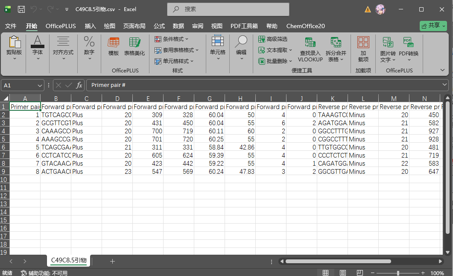Click the 剪贴板 clipboard icon
Screen dimensions: 453x276
coord(15,43)
